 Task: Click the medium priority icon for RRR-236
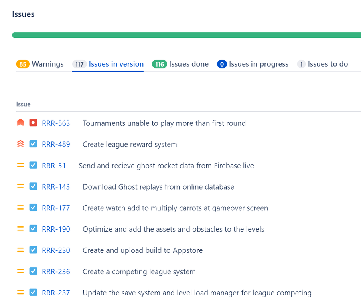20,271
